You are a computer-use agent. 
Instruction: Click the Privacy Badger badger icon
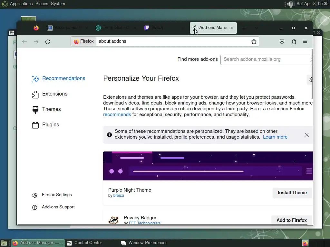coord(113,220)
